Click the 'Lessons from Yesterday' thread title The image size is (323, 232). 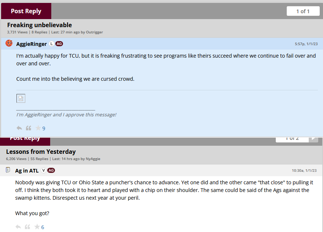pos(41,152)
